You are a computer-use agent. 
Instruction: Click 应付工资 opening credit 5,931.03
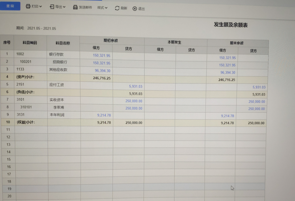(x=136, y=86)
